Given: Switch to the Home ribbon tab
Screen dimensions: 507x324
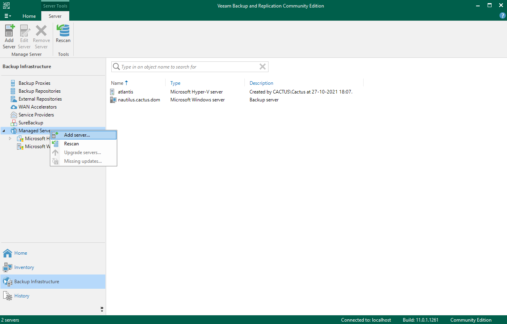Looking at the screenshot, I should pyautogui.click(x=29, y=16).
